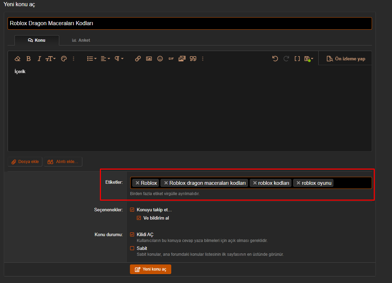The image size is (392, 283).
Task: Remove the roblox oyunu tag
Action: click(x=298, y=183)
